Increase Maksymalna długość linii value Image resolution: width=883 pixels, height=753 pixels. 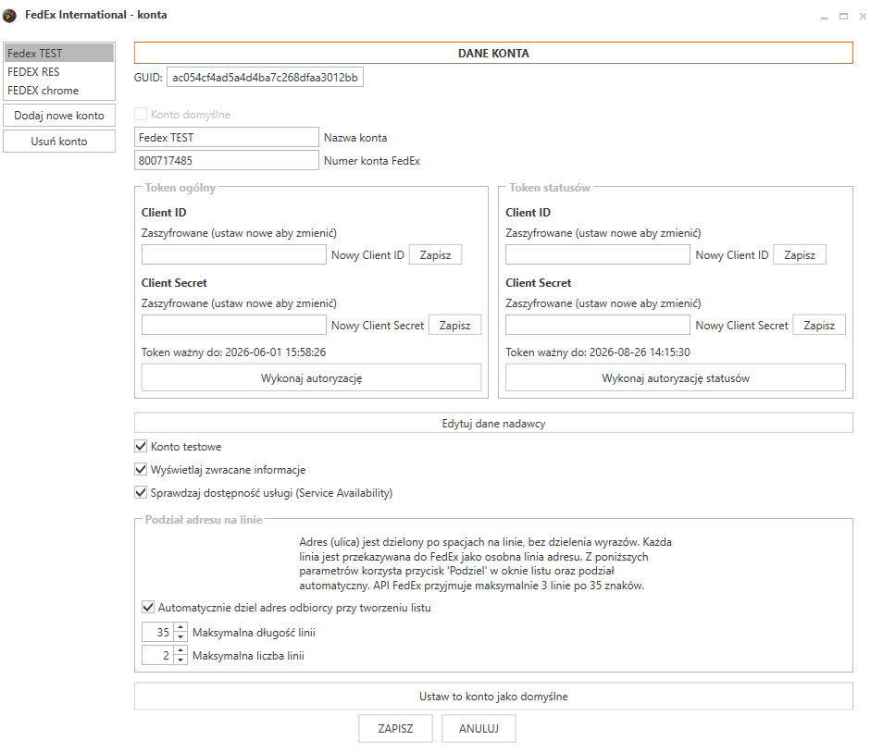(x=180, y=627)
